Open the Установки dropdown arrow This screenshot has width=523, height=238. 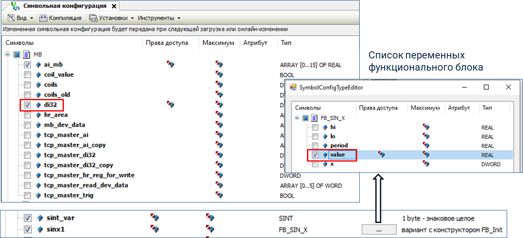(132, 18)
